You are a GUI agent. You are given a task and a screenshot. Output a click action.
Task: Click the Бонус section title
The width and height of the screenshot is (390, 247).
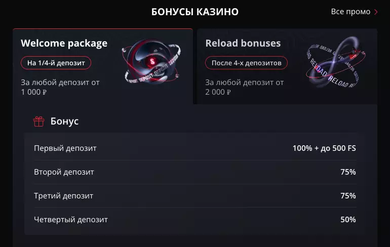pos(64,121)
